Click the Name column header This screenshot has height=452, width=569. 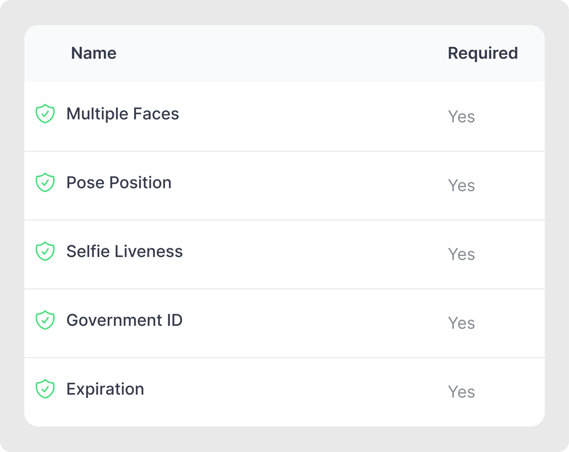pos(94,53)
